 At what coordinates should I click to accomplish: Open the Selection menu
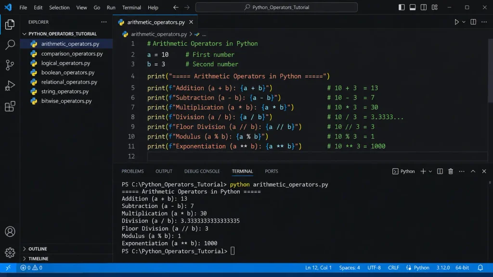pos(59,7)
